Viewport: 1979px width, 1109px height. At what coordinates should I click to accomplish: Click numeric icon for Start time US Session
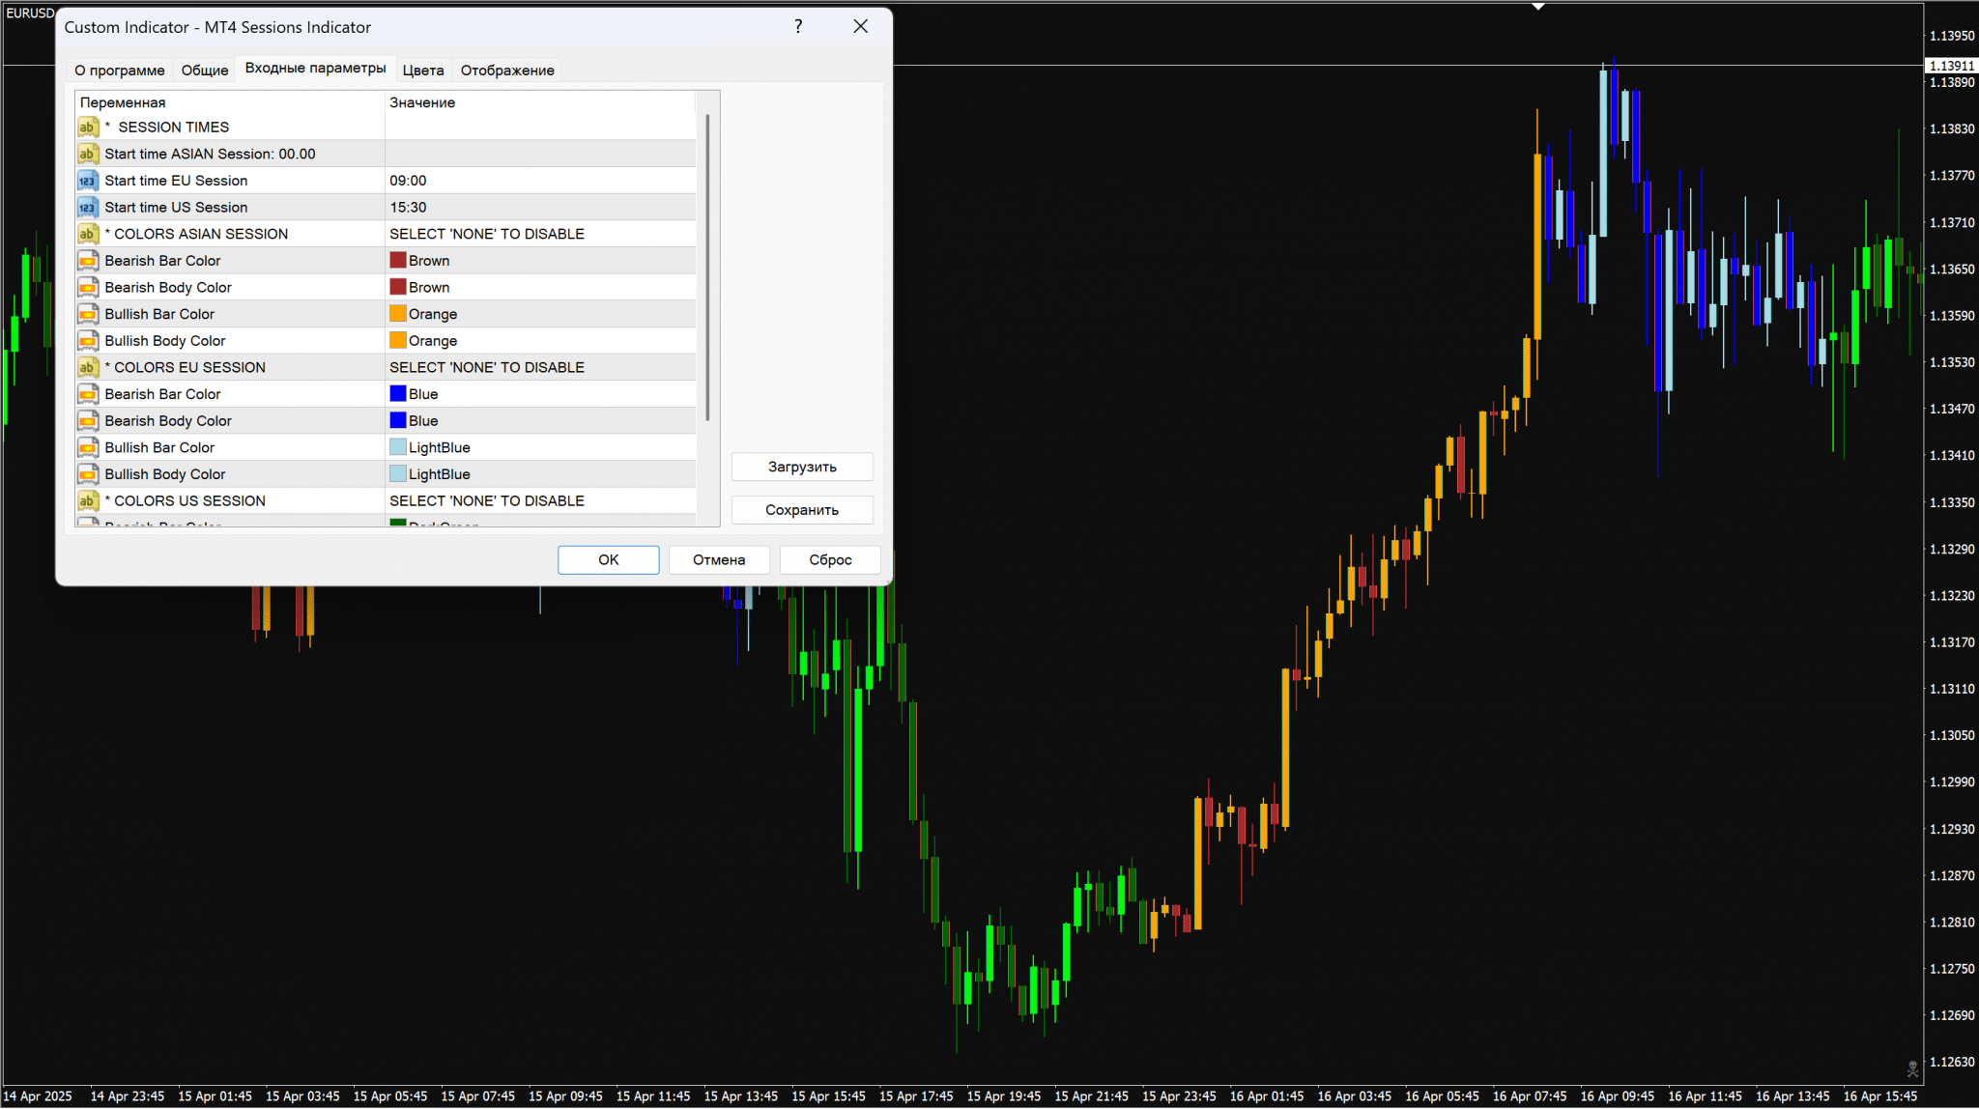coord(87,208)
